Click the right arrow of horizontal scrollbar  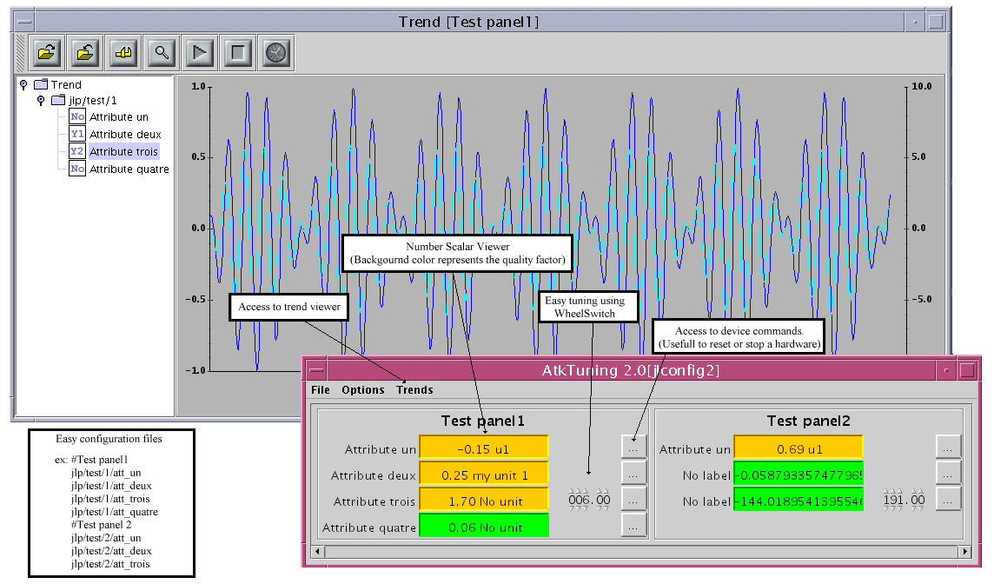[964, 552]
